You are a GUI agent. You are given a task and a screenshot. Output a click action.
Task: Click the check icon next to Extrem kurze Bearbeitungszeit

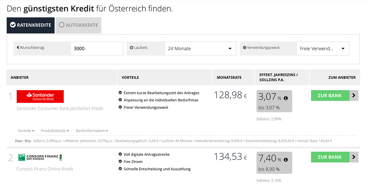[120, 93]
